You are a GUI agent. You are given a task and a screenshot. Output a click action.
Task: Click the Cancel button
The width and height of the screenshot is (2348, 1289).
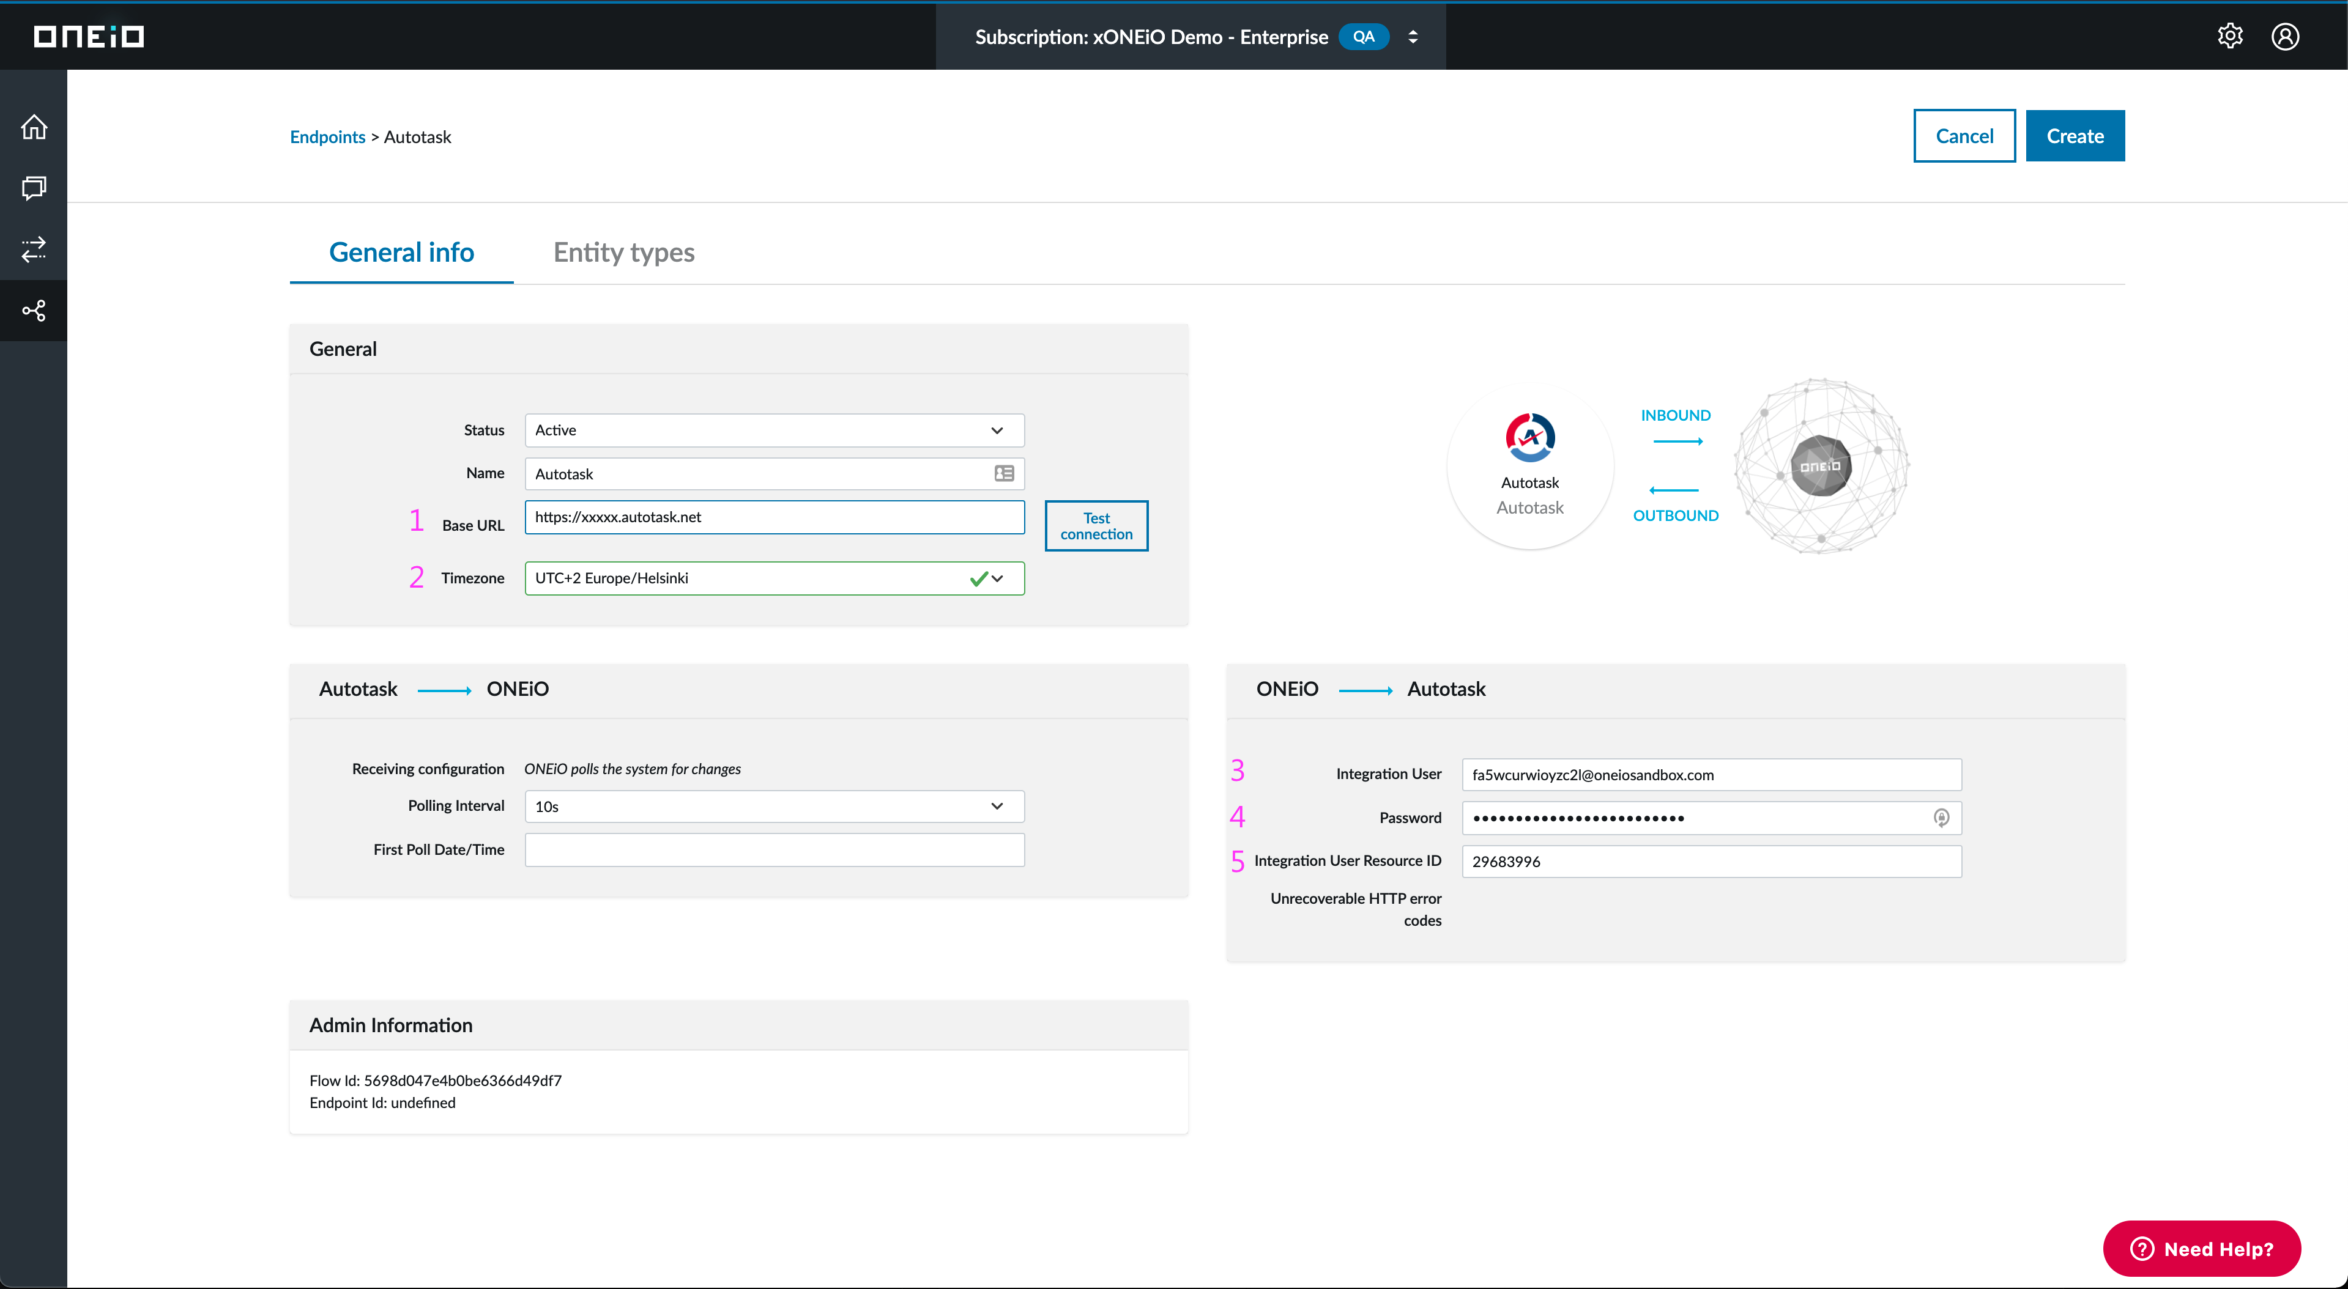click(1964, 136)
